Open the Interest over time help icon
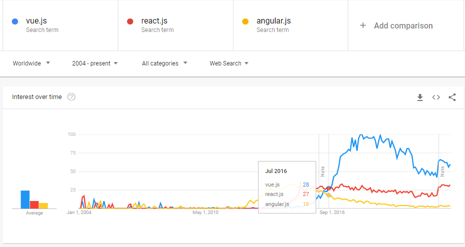The image size is (465, 247). (71, 96)
